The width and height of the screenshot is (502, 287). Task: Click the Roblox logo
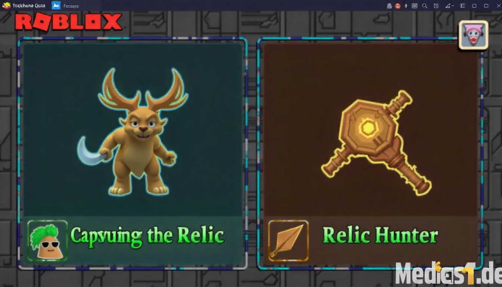(x=68, y=22)
